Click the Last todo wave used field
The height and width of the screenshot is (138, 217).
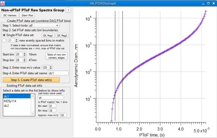coord(51,97)
